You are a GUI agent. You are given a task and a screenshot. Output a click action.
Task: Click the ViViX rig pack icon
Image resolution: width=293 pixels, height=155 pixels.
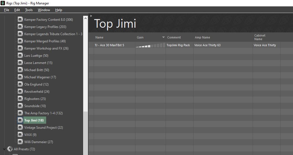tap(20, 135)
